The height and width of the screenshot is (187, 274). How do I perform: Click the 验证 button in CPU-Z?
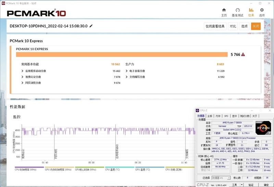tap(251, 185)
